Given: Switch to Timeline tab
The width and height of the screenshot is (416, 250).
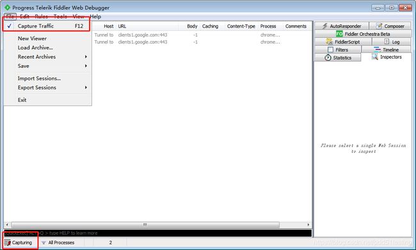Looking at the screenshot, I should [x=387, y=50].
